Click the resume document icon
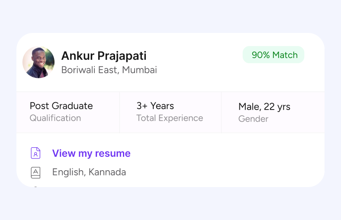 coord(35,153)
